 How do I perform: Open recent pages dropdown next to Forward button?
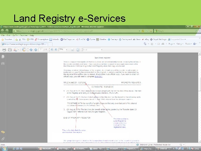coord(10,31)
